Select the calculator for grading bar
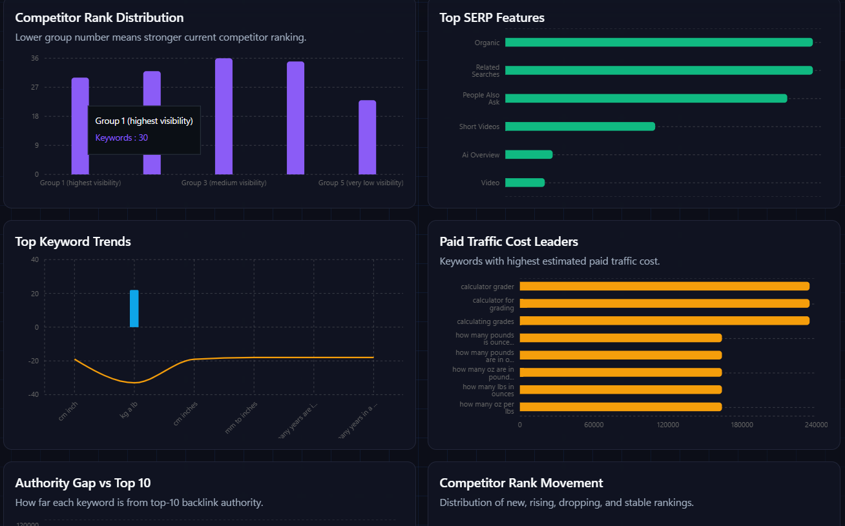 (665, 303)
